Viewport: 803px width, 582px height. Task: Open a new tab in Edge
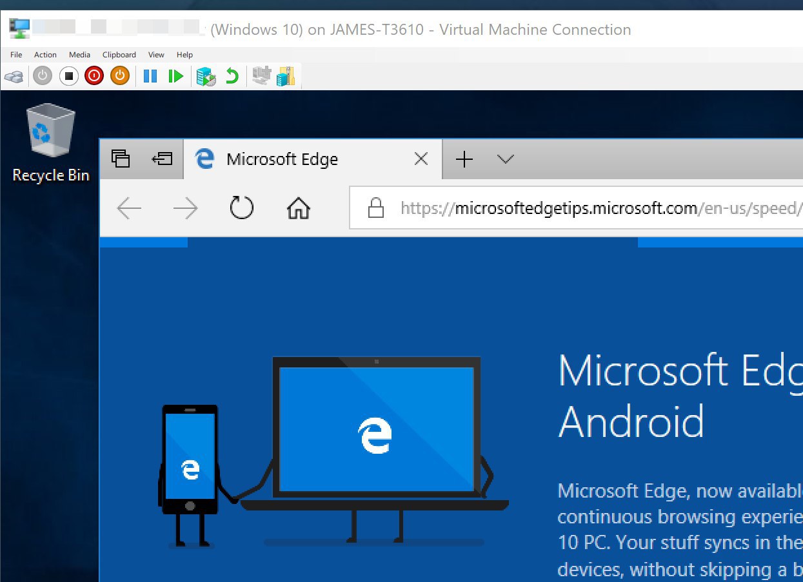[x=464, y=159]
